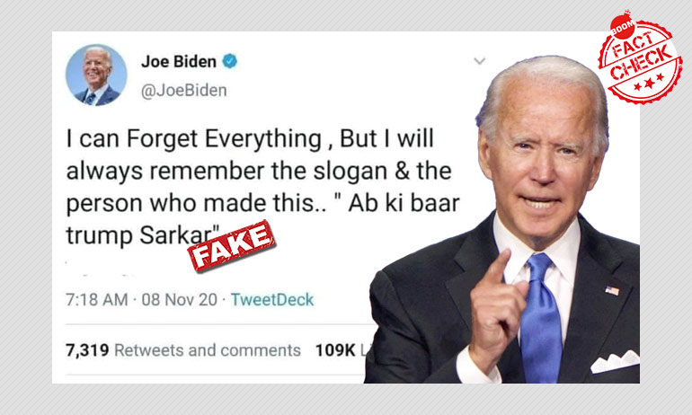The image size is (692, 415).
Task: Click the small BOOM logo badge
Action: click(x=622, y=25)
